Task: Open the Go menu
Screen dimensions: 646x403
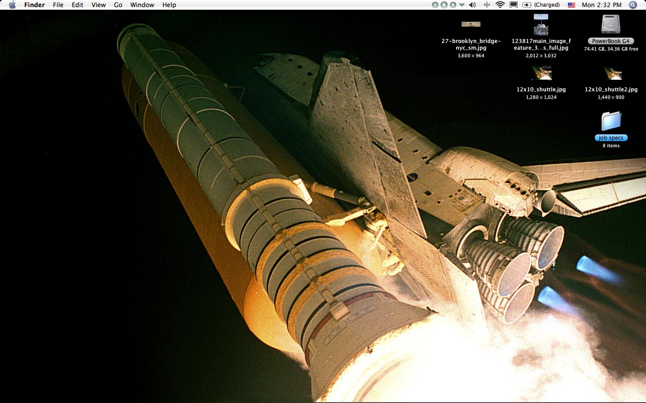Action: tap(118, 5)
